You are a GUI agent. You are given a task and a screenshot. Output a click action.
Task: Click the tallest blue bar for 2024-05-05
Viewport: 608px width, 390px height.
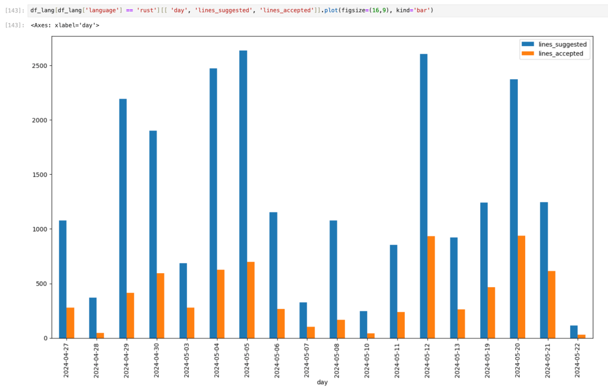pyautogui.click(x=243, y=194)
